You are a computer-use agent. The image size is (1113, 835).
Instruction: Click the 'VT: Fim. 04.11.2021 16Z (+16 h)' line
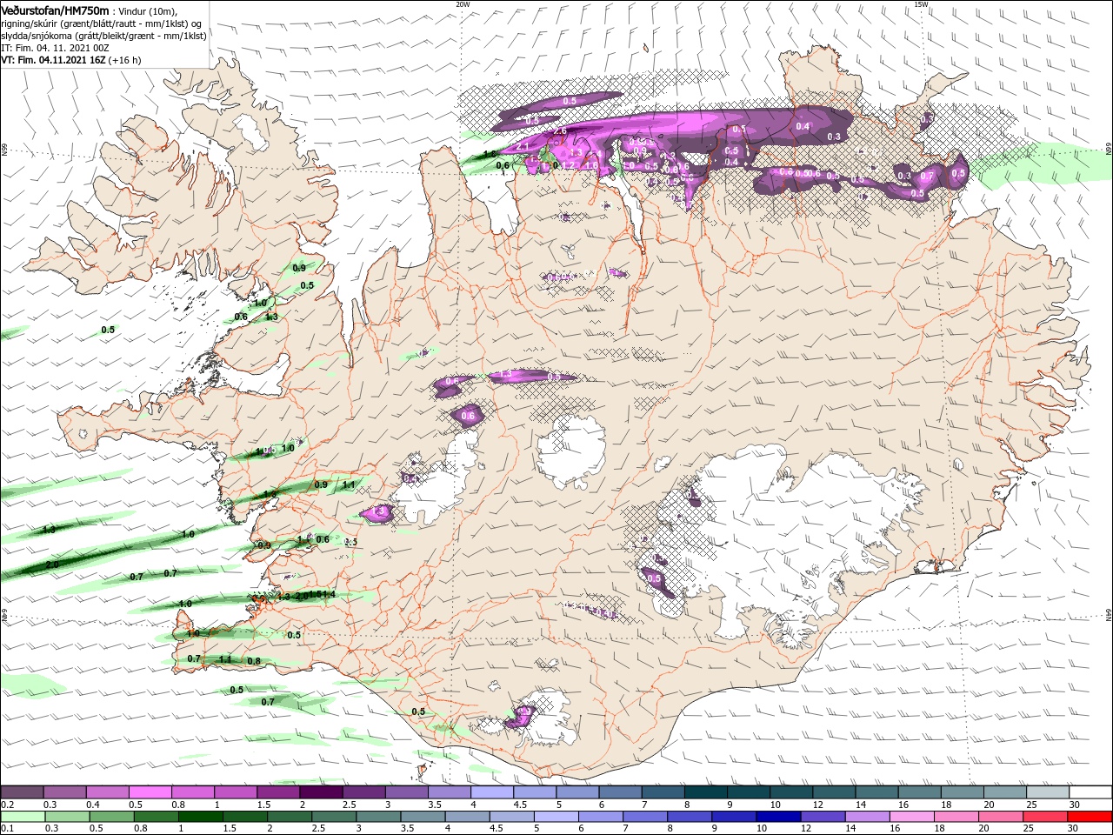tap(71, 60)
